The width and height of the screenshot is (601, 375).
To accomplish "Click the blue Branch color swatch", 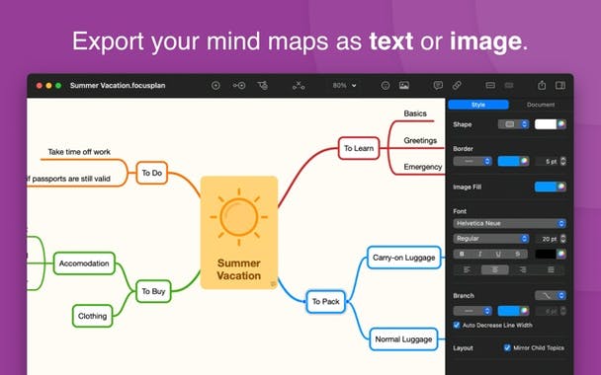I will click(x=508, y=311).
